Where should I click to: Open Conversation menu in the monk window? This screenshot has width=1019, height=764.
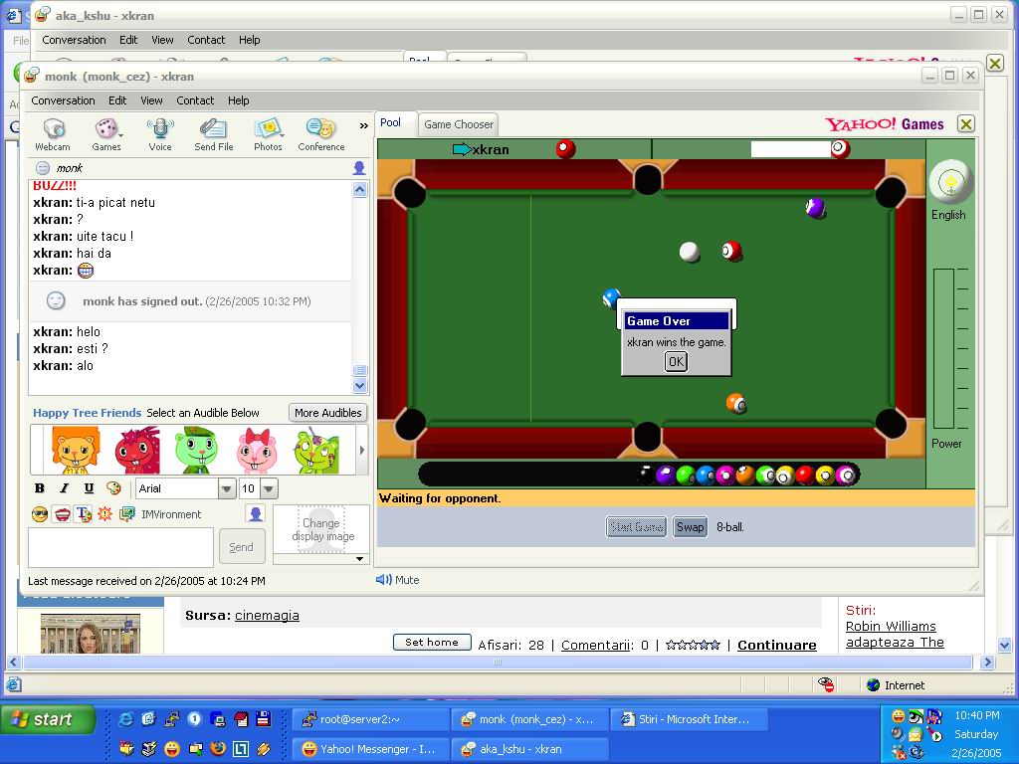tap(63, 100)
